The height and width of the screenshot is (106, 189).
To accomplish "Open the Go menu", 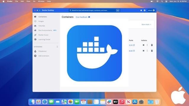I will point(34,1).
